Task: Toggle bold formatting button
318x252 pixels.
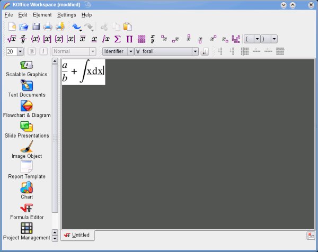Action: point(32,51)
